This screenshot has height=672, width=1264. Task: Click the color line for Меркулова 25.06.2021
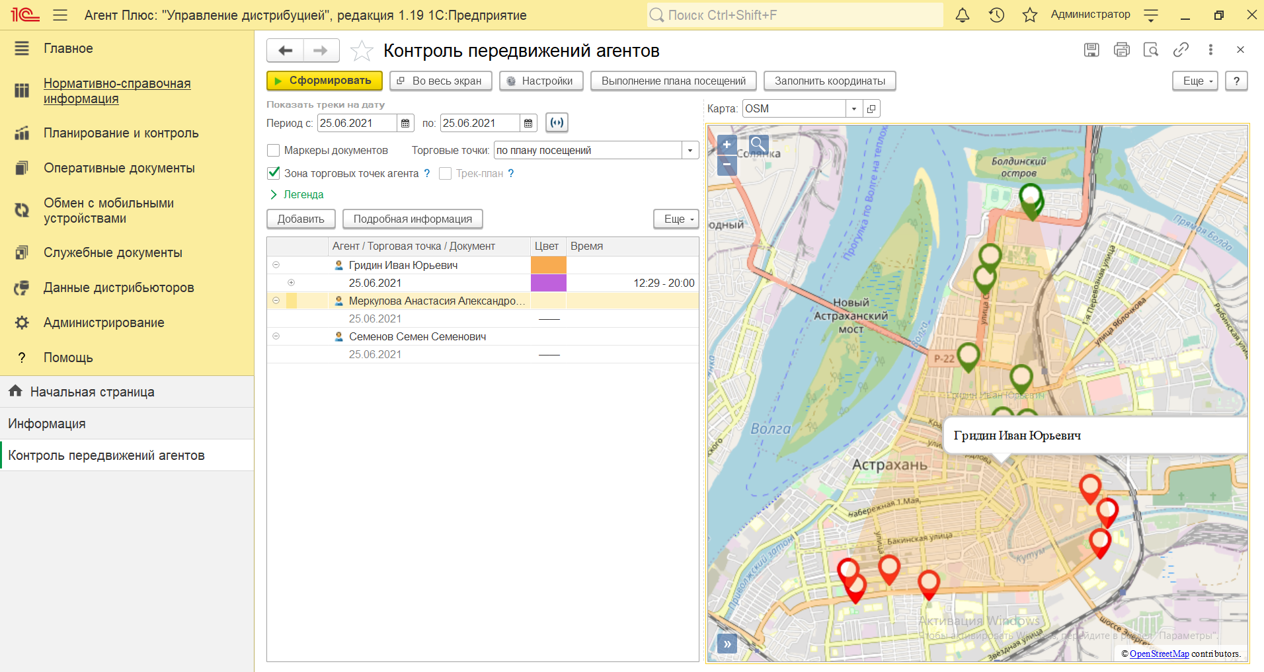[x=549, y=319]
